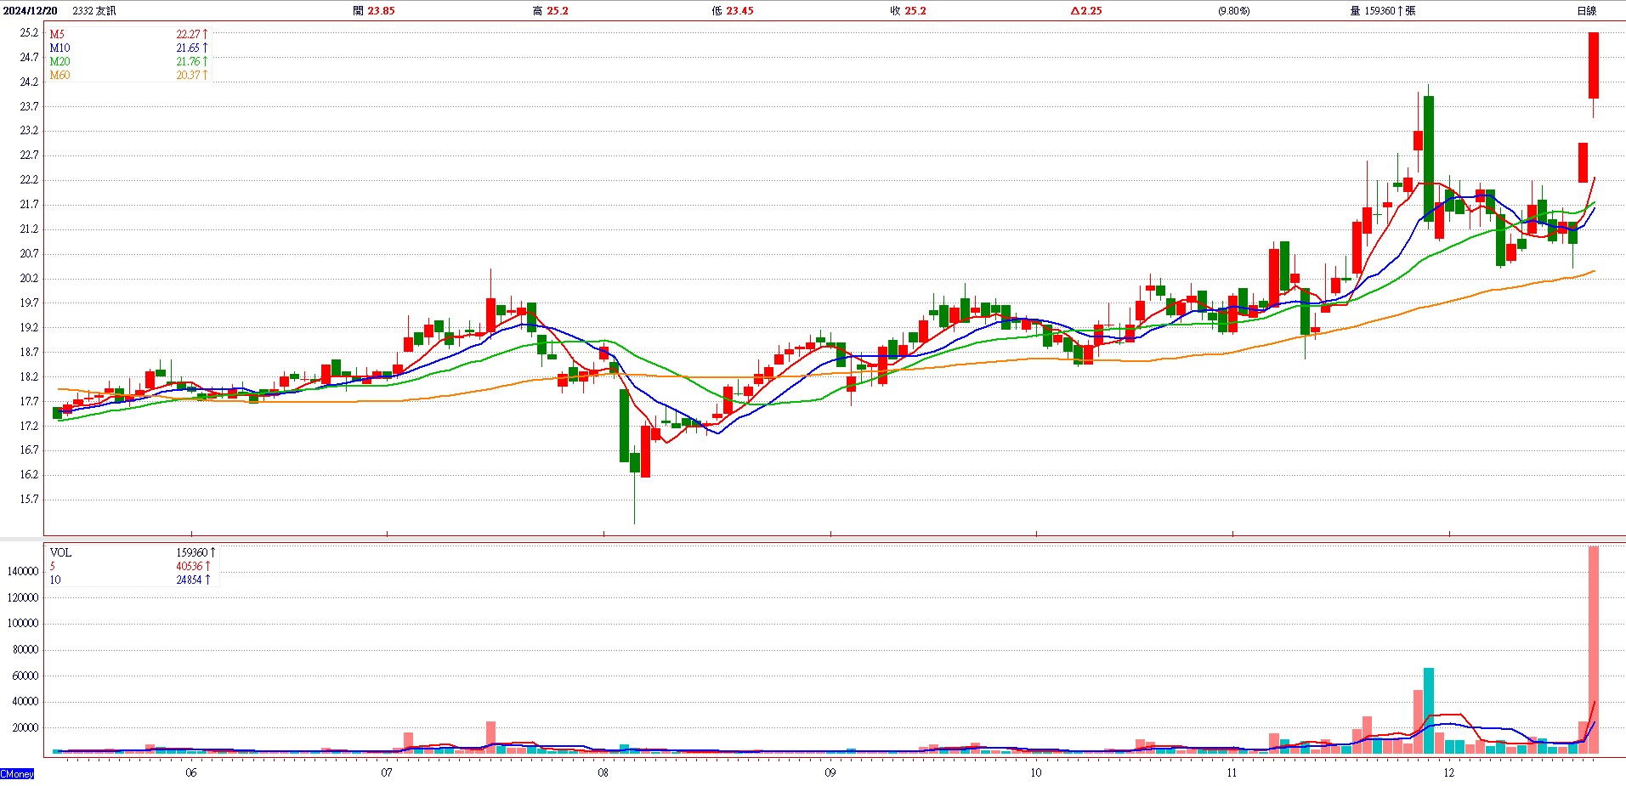The image size is (1626, 786).
Task: Select the 日線 daily chart label
Action: [x=1586, y=11]
